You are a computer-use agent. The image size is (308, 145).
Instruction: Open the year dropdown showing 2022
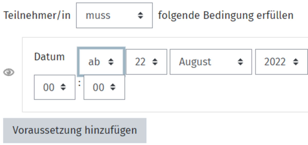point(282,62)
